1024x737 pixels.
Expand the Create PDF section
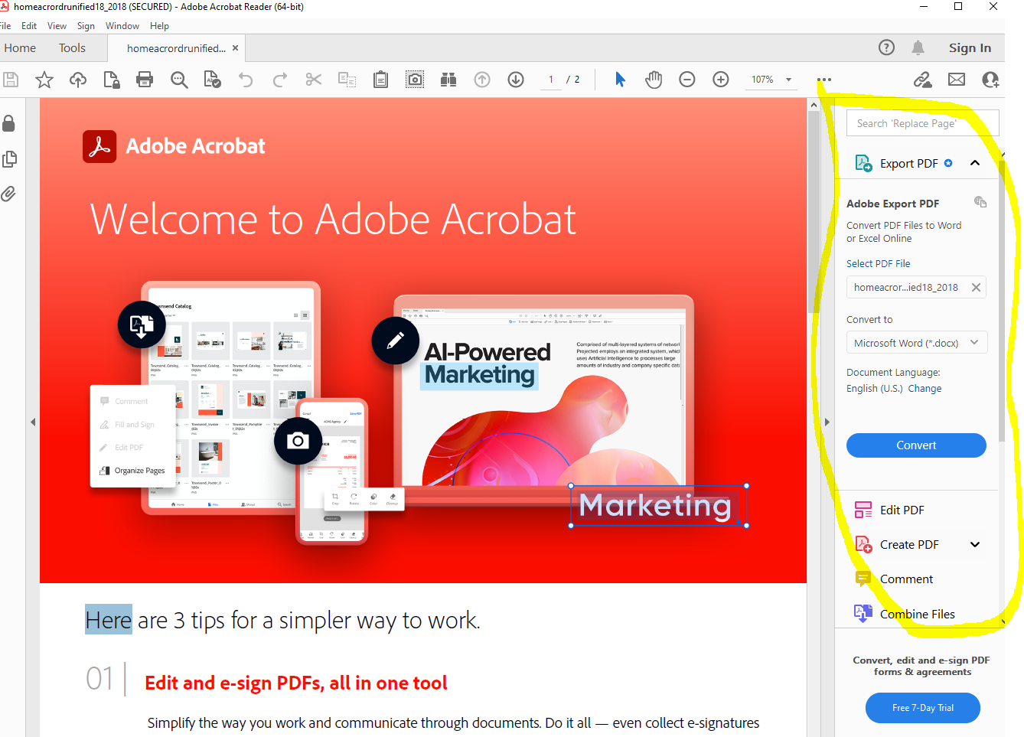975,544
